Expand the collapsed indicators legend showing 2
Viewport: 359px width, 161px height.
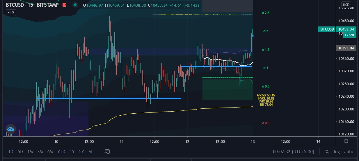pos(11,12)
